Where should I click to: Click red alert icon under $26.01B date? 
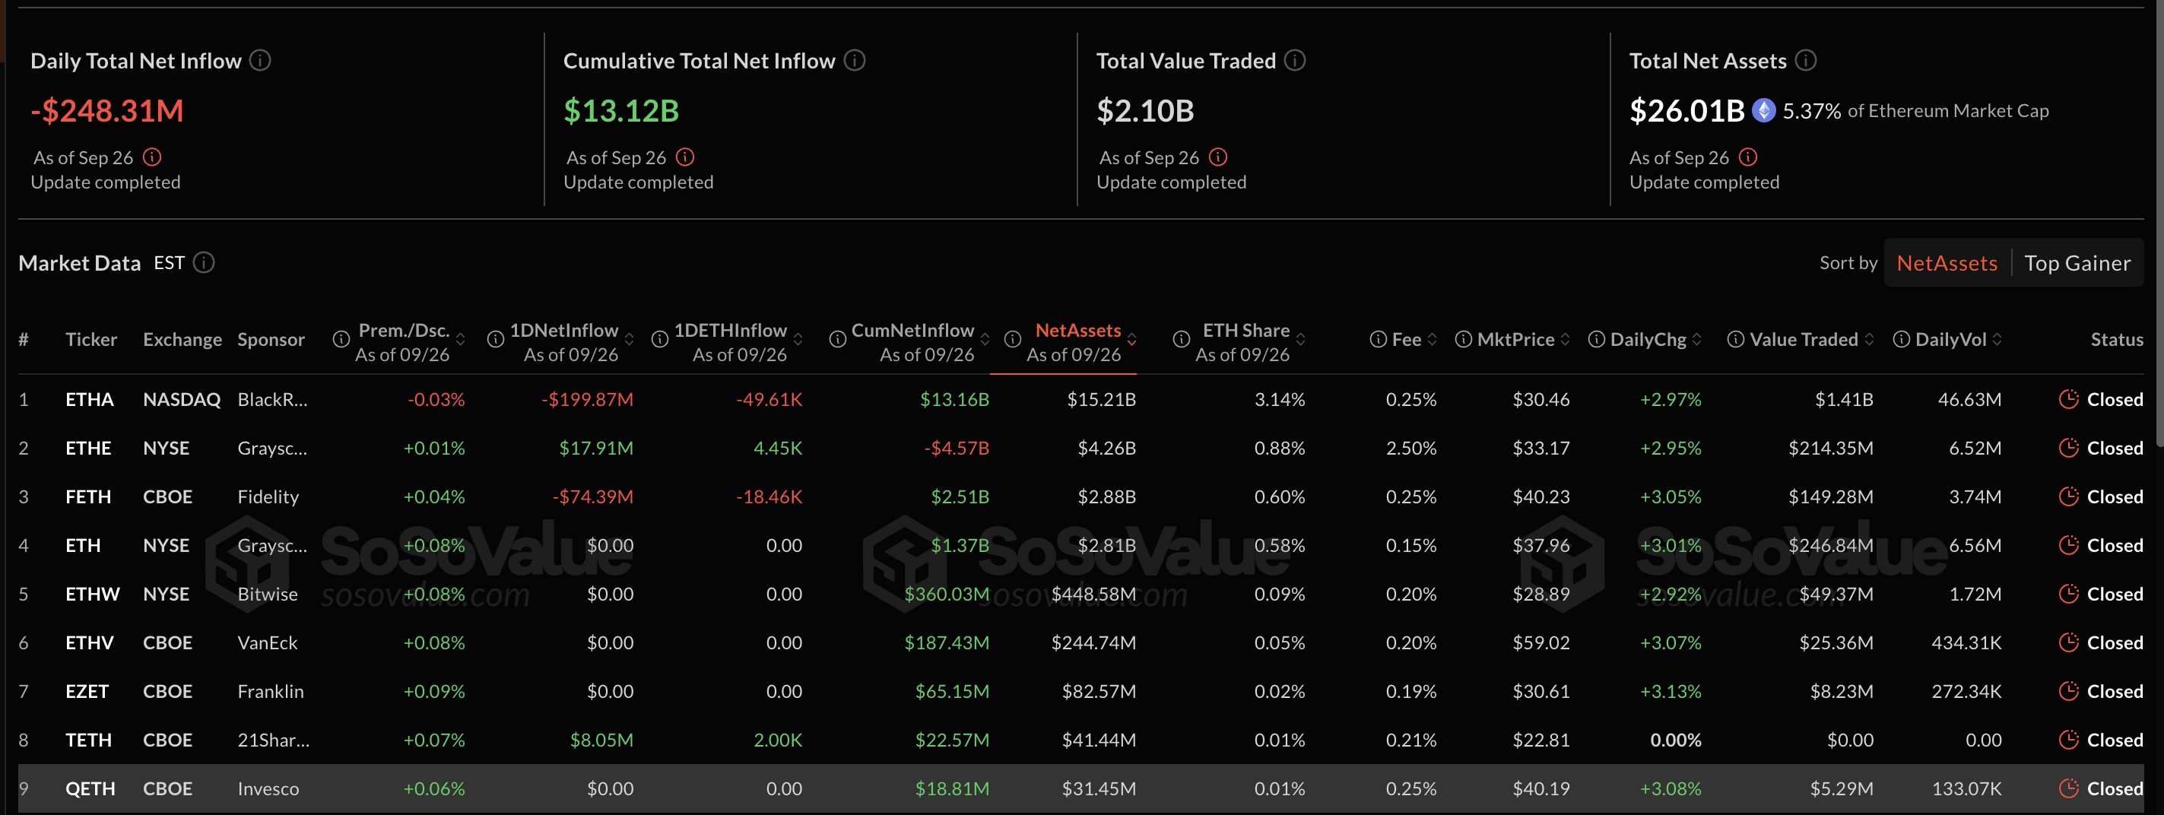[x=1748, y=157]
